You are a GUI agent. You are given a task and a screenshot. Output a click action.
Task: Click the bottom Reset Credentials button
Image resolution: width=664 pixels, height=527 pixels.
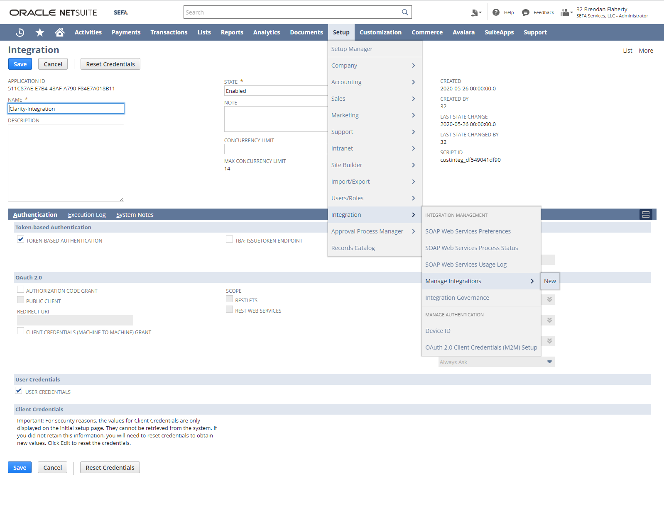click(x=110, y=468)
